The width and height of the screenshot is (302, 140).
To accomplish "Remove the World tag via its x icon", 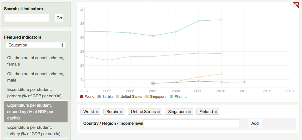I will pos(97,112).
